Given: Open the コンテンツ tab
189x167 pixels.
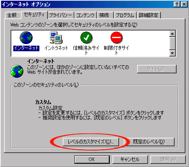Looking at the screenshot, I should pyautogui.click(x=86, y=15).
